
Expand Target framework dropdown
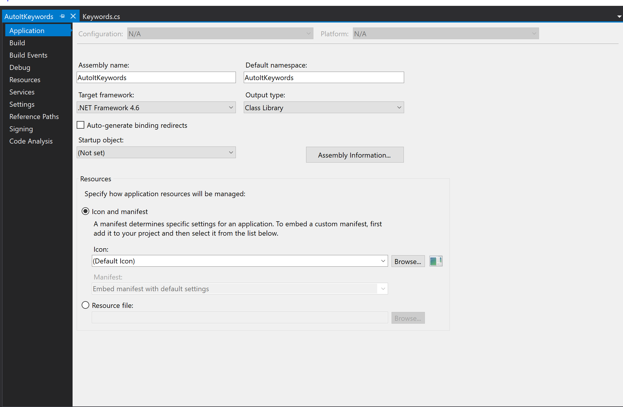[231, 107]
